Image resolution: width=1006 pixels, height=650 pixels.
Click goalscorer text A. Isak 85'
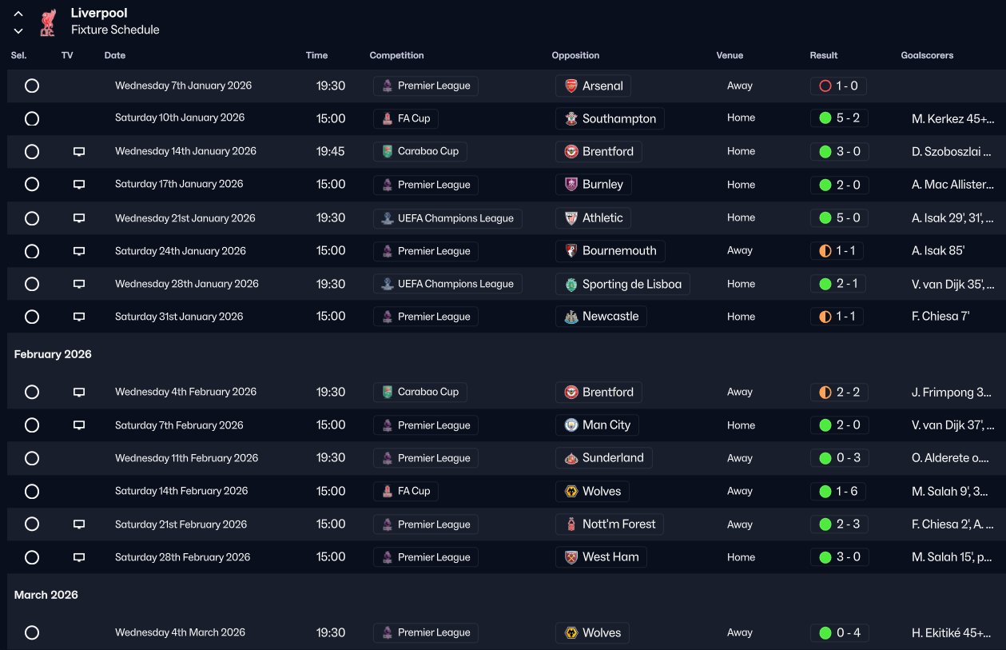point(938,251)
